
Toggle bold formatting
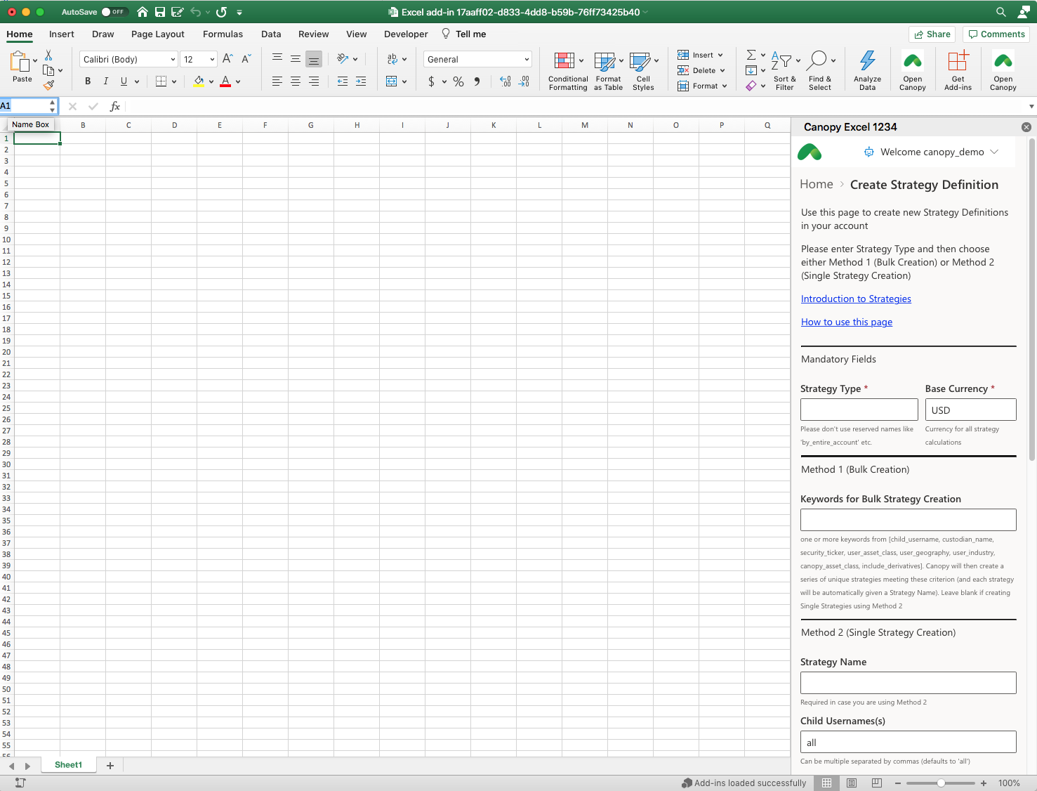88,81
